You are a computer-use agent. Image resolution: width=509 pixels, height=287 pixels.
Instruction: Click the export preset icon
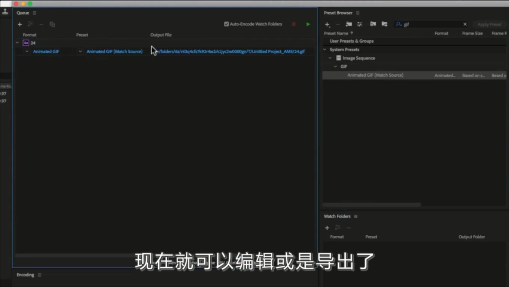click(x=384, y=24)
